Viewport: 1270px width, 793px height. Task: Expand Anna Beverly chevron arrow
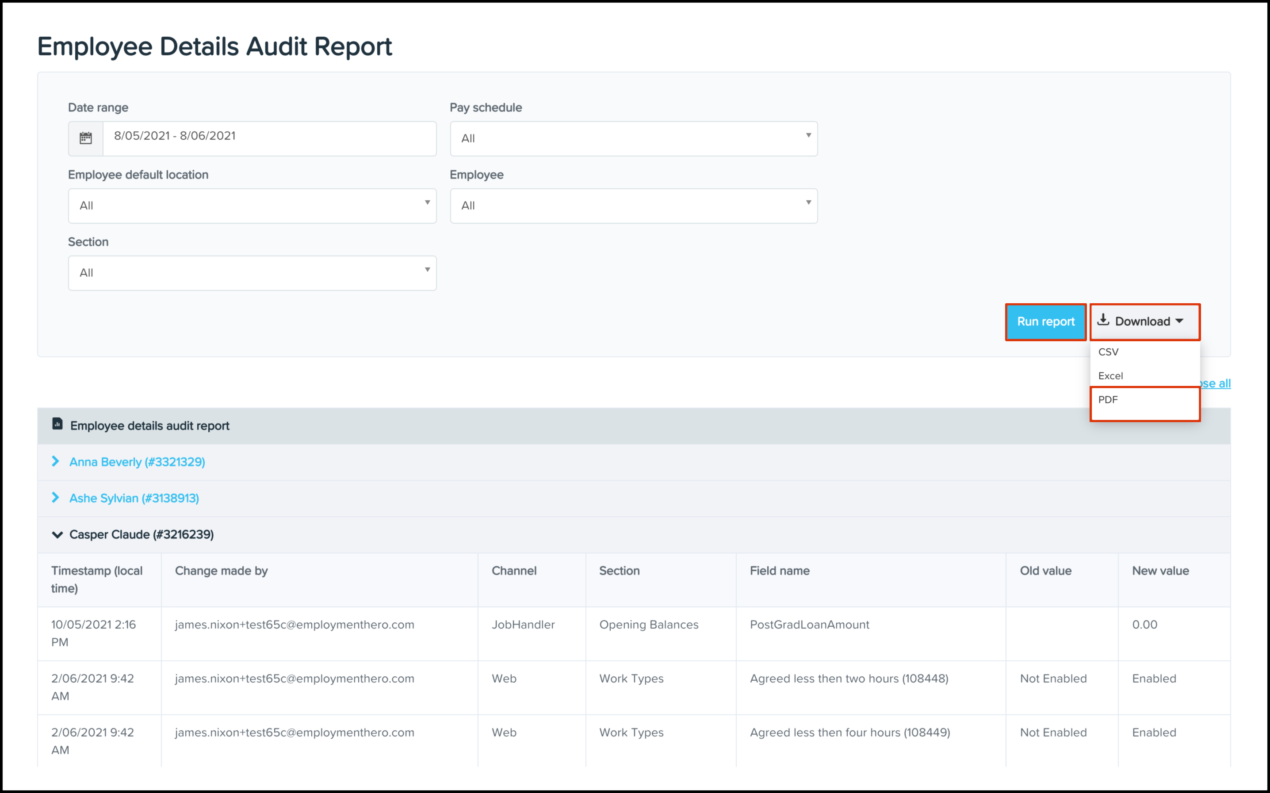(56, 461)
